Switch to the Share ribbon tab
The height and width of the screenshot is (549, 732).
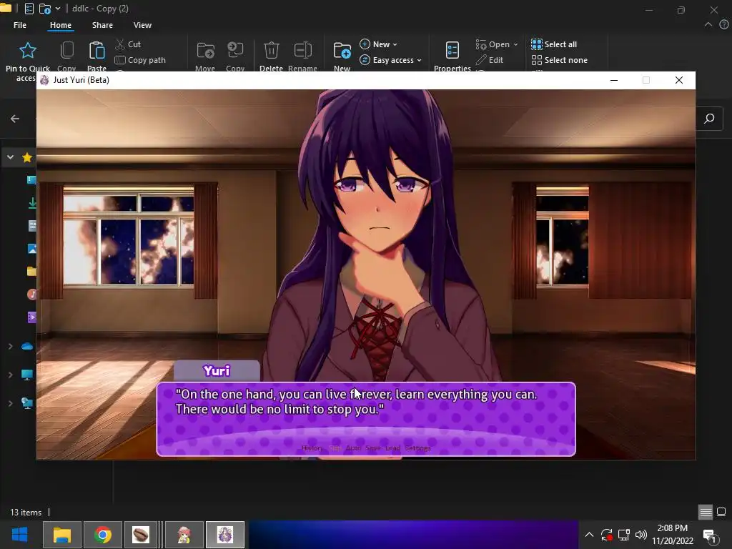coord(102,25)
